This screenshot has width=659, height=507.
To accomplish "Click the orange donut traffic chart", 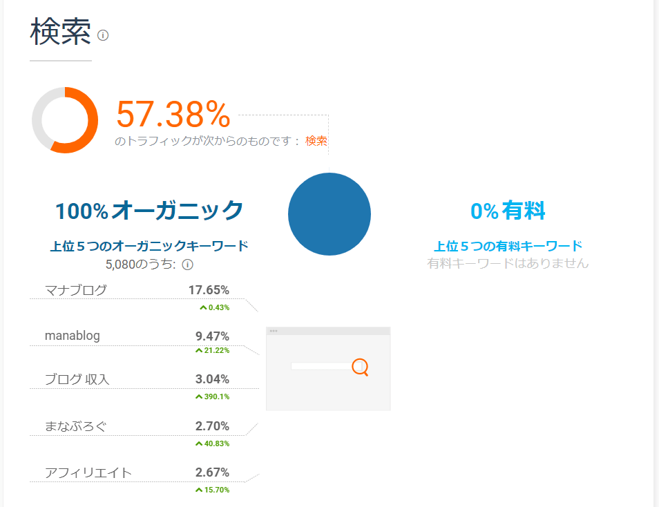I will pyautogui.click(x=65, y=120).
